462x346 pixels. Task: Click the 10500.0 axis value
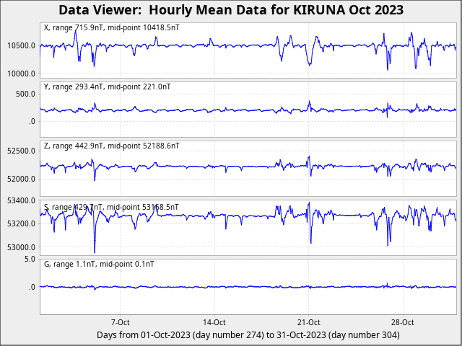[x=20, y=45]
